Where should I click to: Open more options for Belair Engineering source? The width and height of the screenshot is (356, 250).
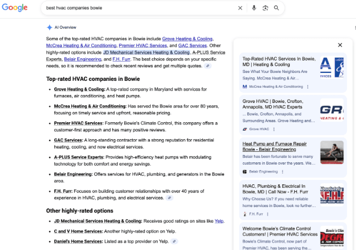284,171
